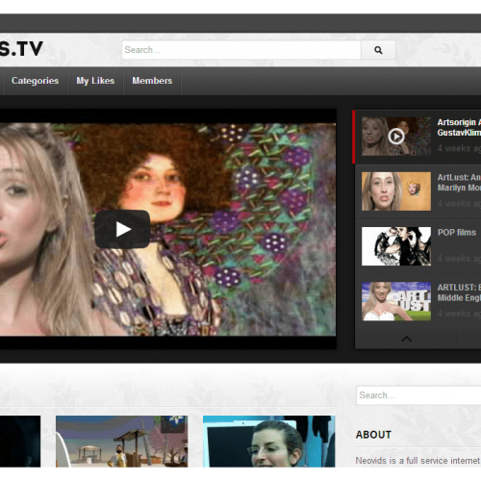Collapse the playlist with the up chevron
Viewport: 481px width, 481px height.
pos(407,339)
